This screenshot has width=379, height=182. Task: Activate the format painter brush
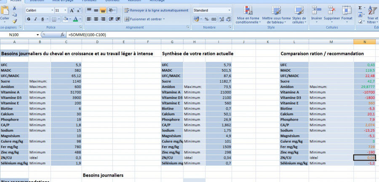click(14, 21)
